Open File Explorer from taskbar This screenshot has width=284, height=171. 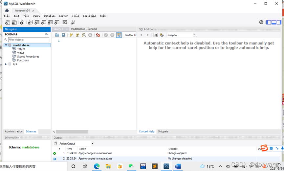108,166
